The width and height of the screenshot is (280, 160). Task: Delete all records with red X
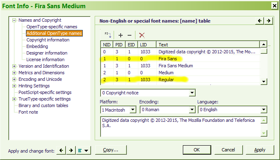pyautogui.click(x=142, y=35)
